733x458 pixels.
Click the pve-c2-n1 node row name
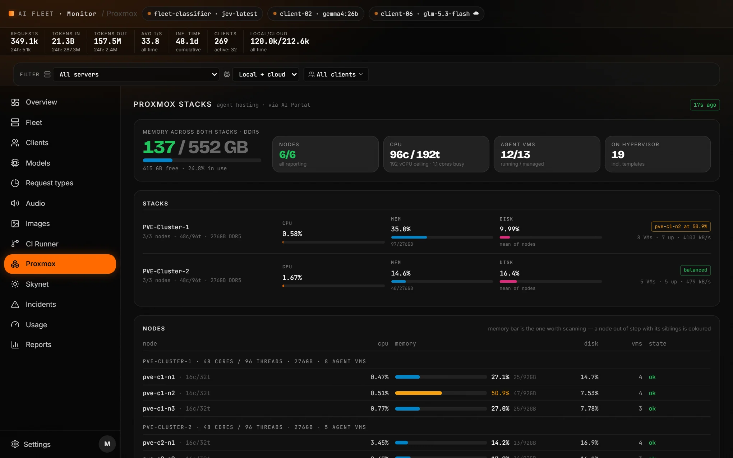pos(158,443)
